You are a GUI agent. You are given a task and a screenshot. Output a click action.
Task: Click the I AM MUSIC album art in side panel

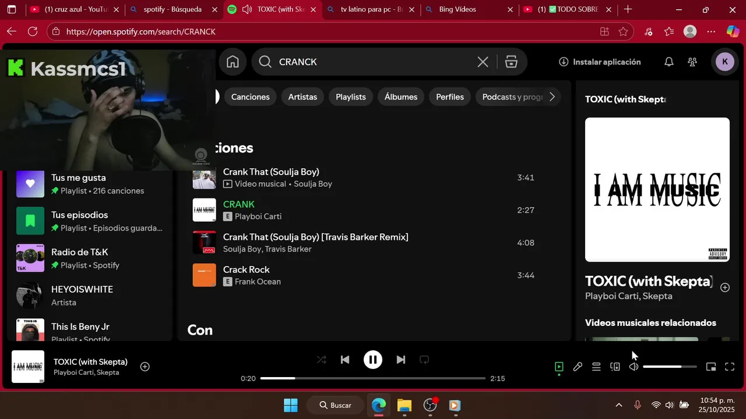[x=657, y=190]
